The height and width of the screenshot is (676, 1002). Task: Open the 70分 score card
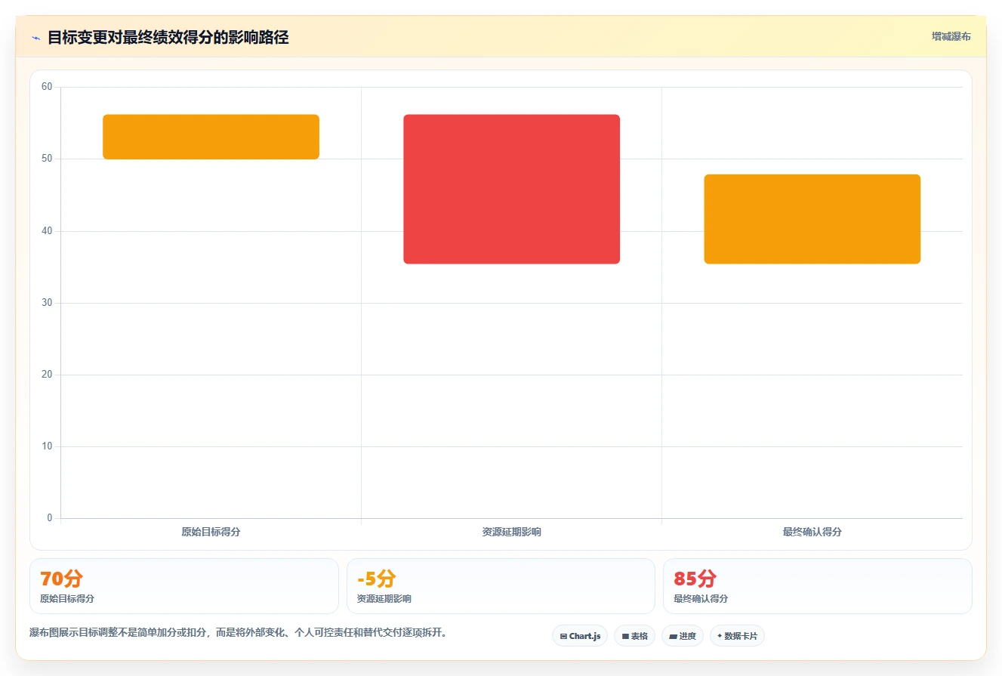pos(183,586)
